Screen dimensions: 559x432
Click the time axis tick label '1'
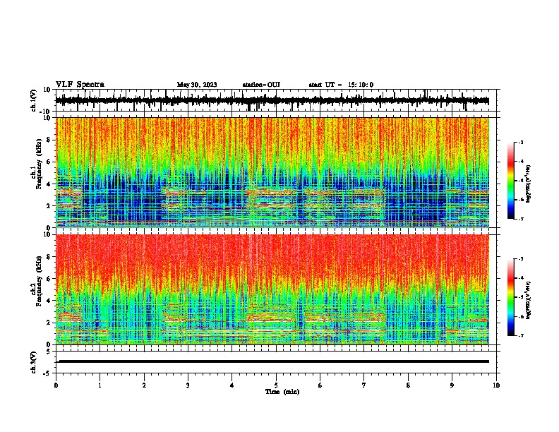100,385
